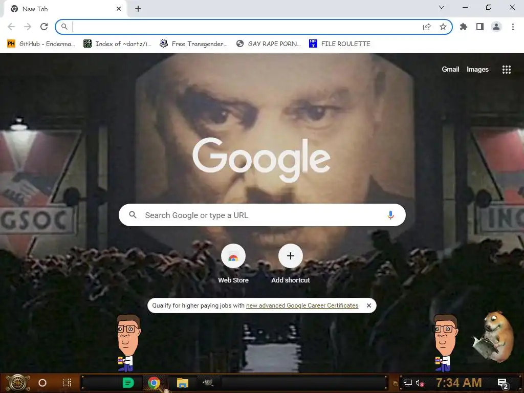
Task: Go back with the left arrow button
Action: (11, 27)
